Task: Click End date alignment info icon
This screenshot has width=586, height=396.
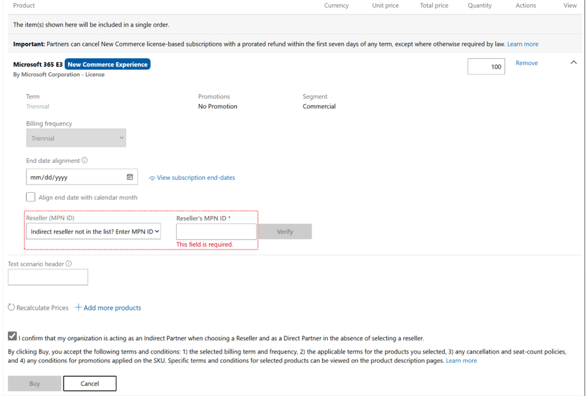Action: [x=85, y=161]
